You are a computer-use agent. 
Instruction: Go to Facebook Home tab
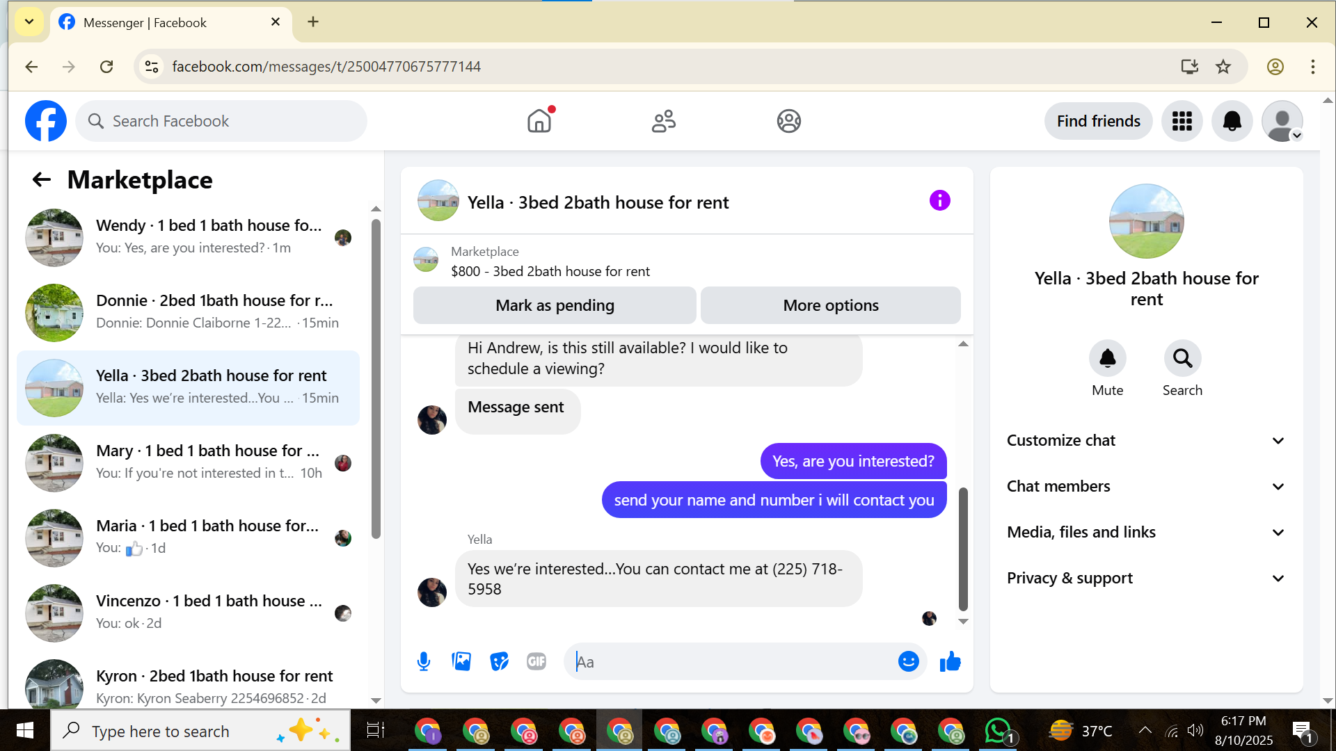[539, 121]
